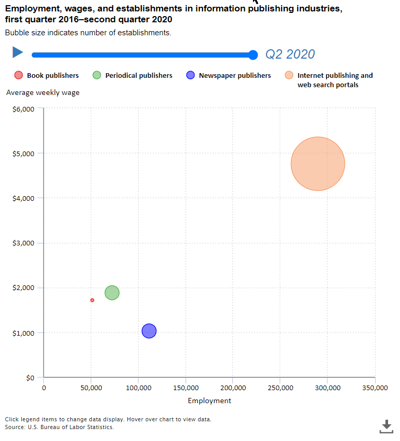The image size is (400, 441).
Task: Click the green Periodical publishers legend circle
Action: point(97,75)
